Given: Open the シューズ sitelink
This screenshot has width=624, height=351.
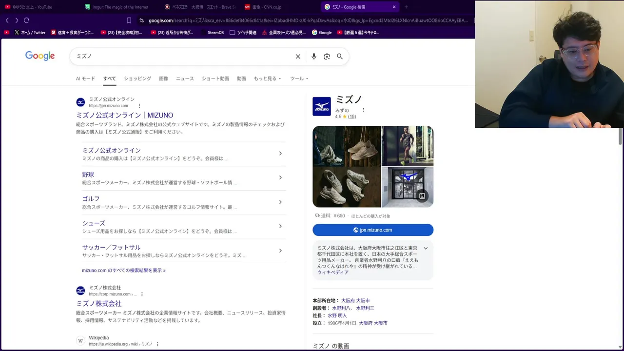Looking at the screenshot, I should point(94,223).
